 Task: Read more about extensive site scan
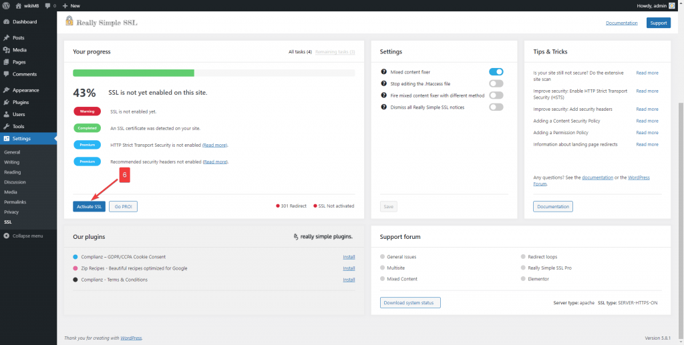click(x=647, y=73)
